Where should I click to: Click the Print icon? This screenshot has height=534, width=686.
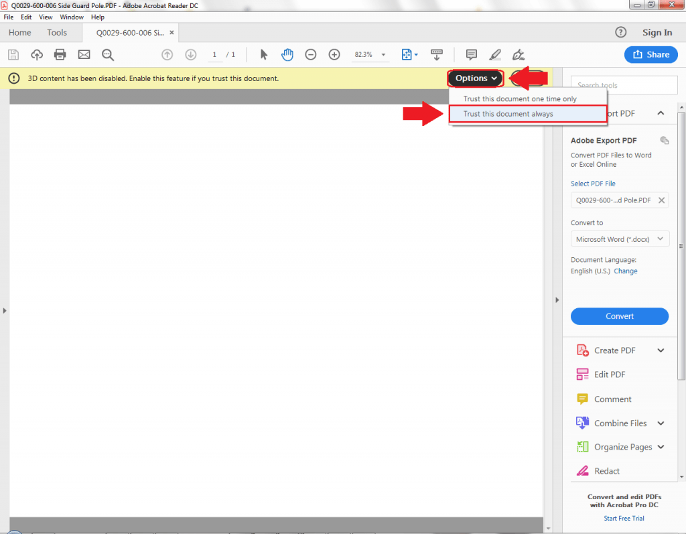(60, 55)
